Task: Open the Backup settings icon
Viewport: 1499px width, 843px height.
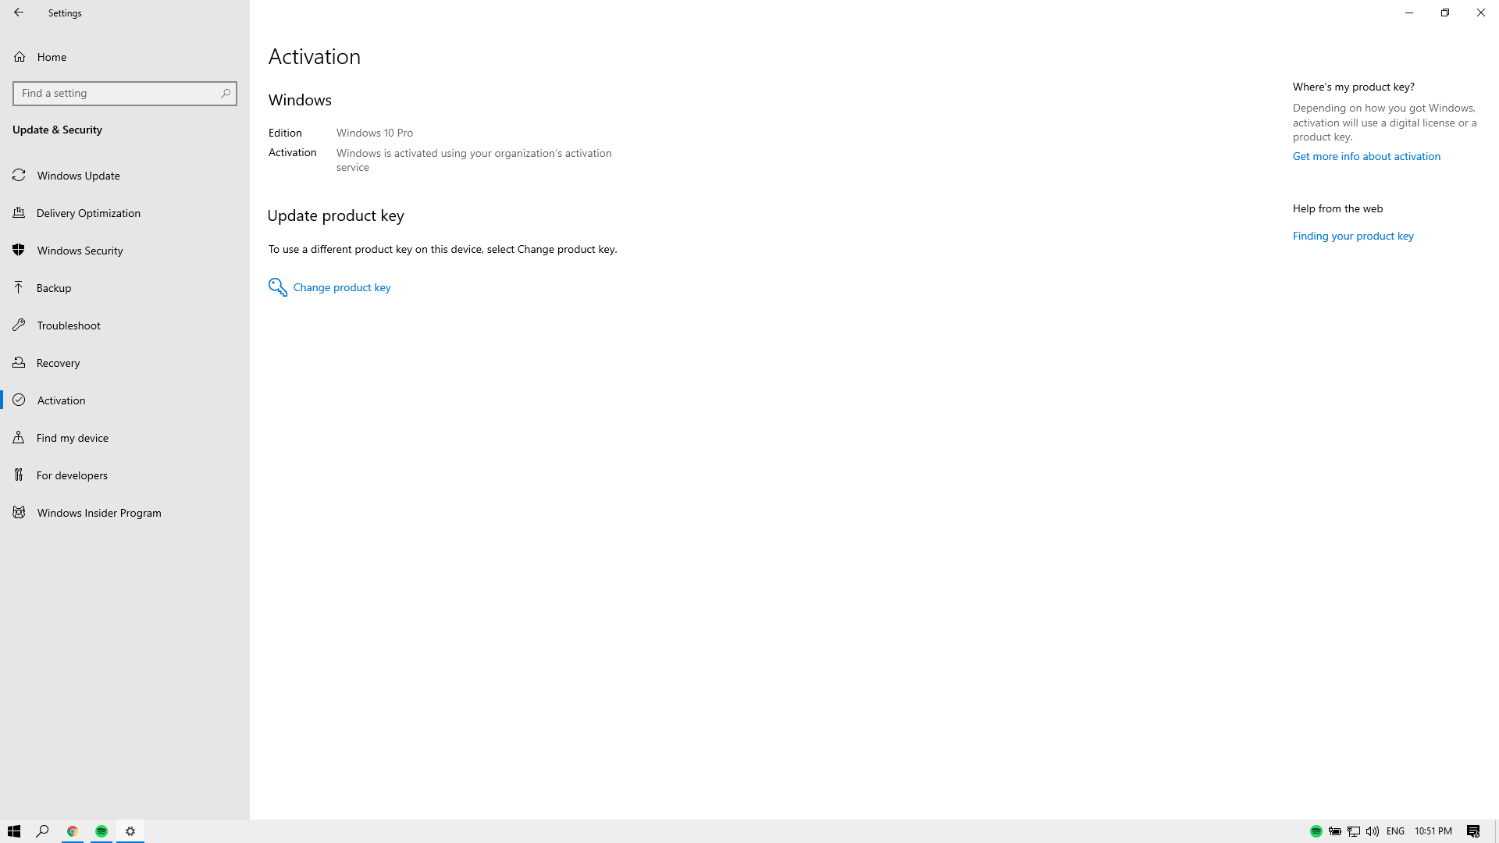Action: 20,287
